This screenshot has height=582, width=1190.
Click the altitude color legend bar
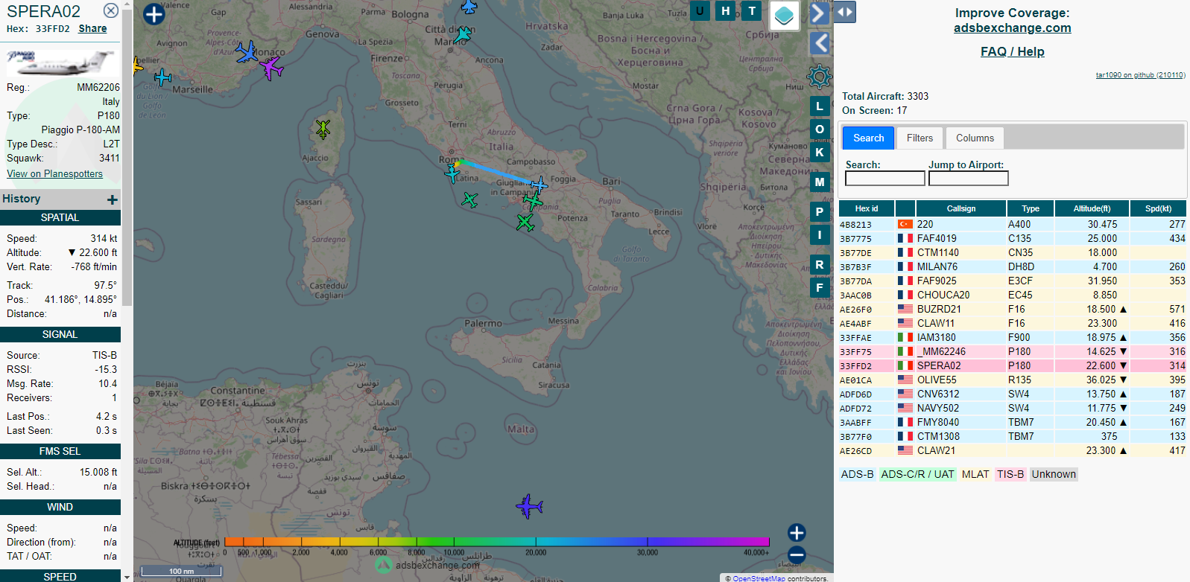click(496, 542)
